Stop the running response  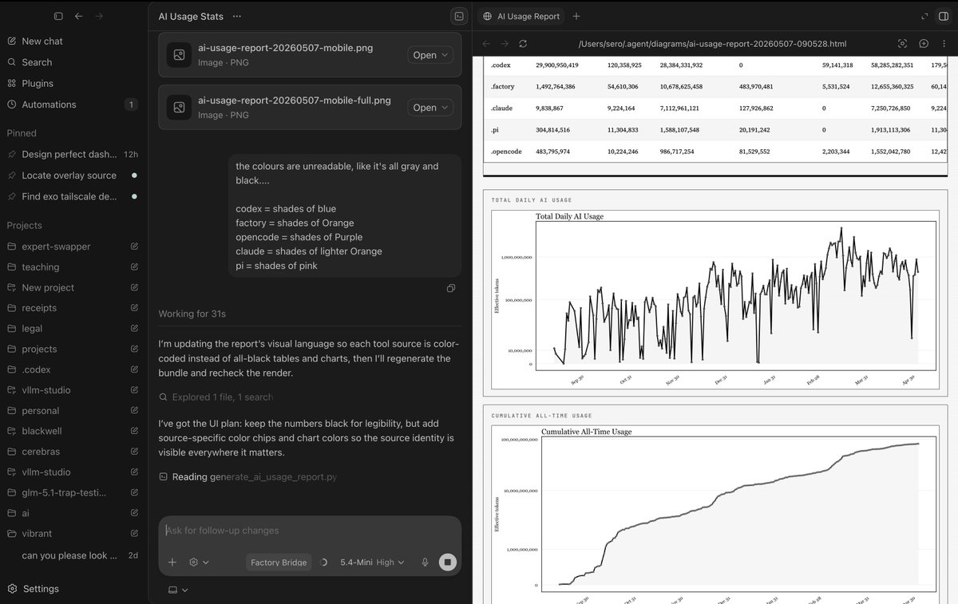448,562
